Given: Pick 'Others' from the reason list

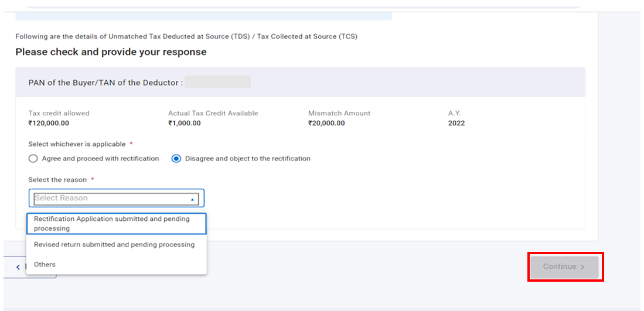Looking at the screenshot, I should [45, 264].
